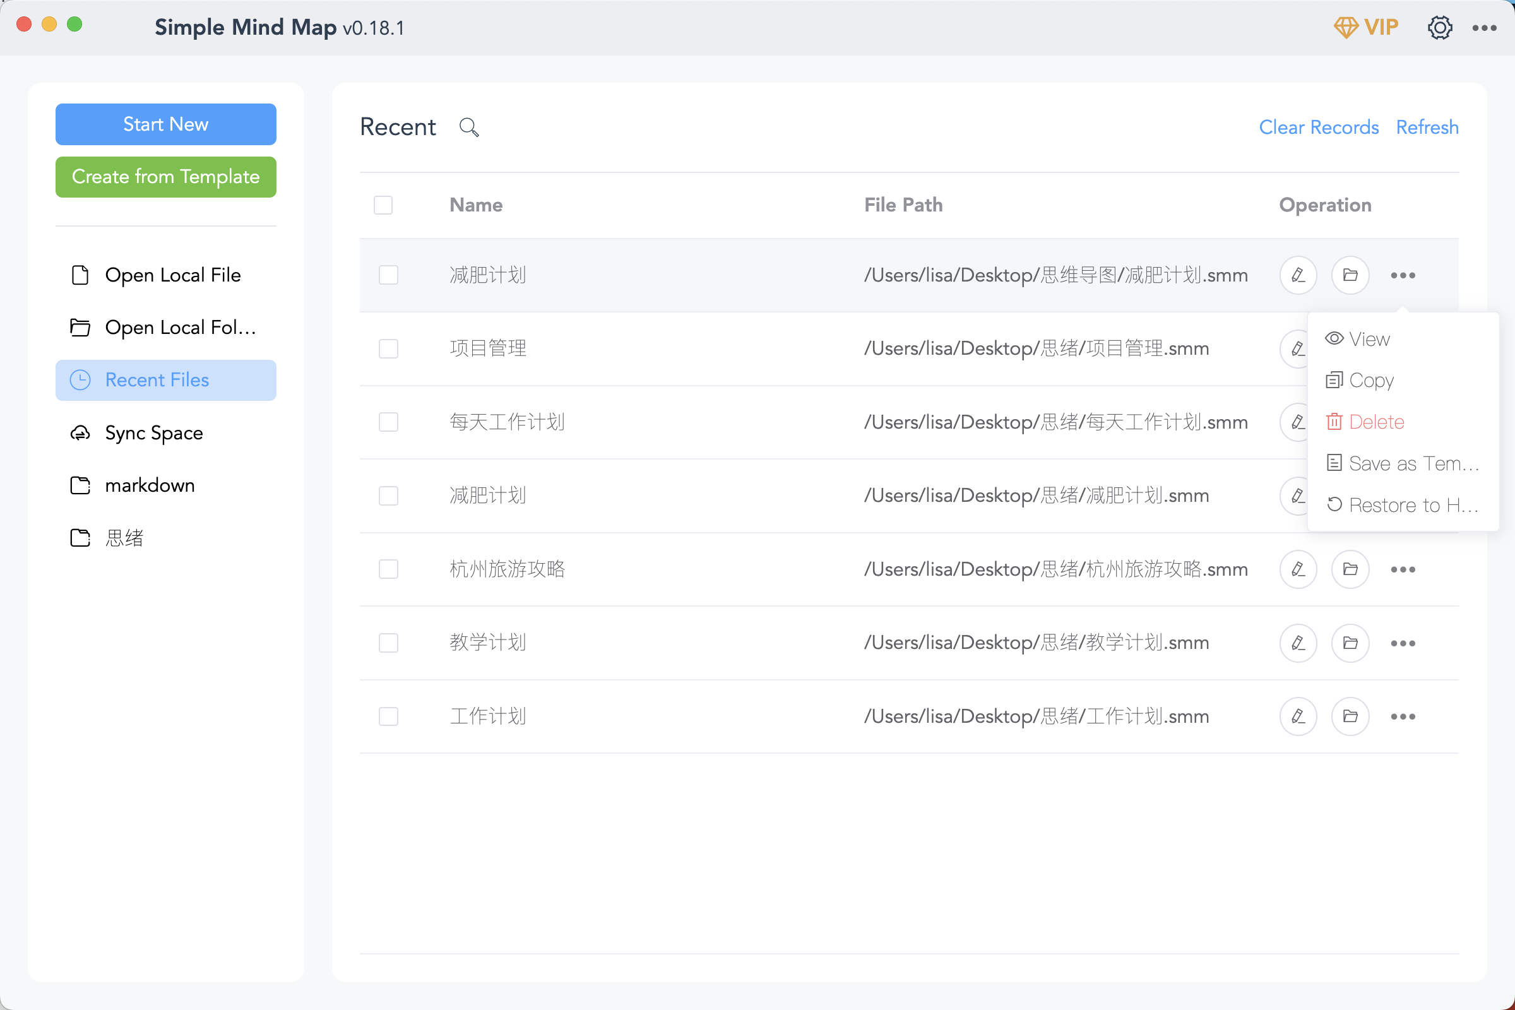
Task: Click the search icon next to Recent
Action: (x=469, y=128)
